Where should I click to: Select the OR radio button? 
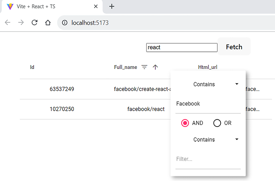coord(217,123)
